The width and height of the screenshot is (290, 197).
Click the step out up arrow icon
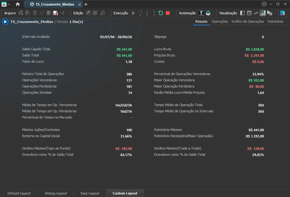154,13
